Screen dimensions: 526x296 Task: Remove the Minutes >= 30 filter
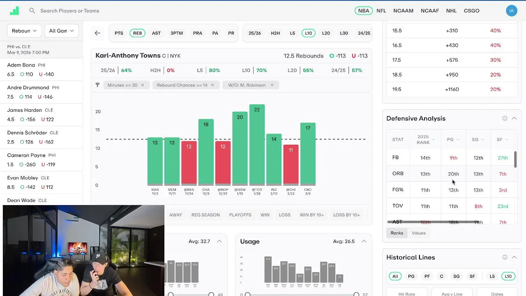[x=143, y=85]
